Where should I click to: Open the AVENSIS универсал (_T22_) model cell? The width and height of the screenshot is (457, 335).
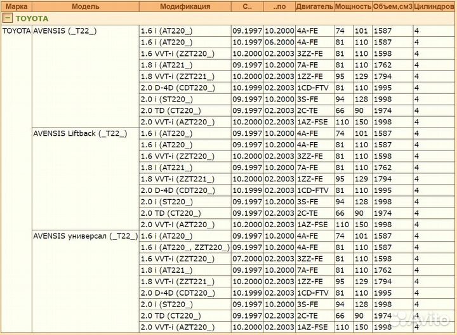84,236
